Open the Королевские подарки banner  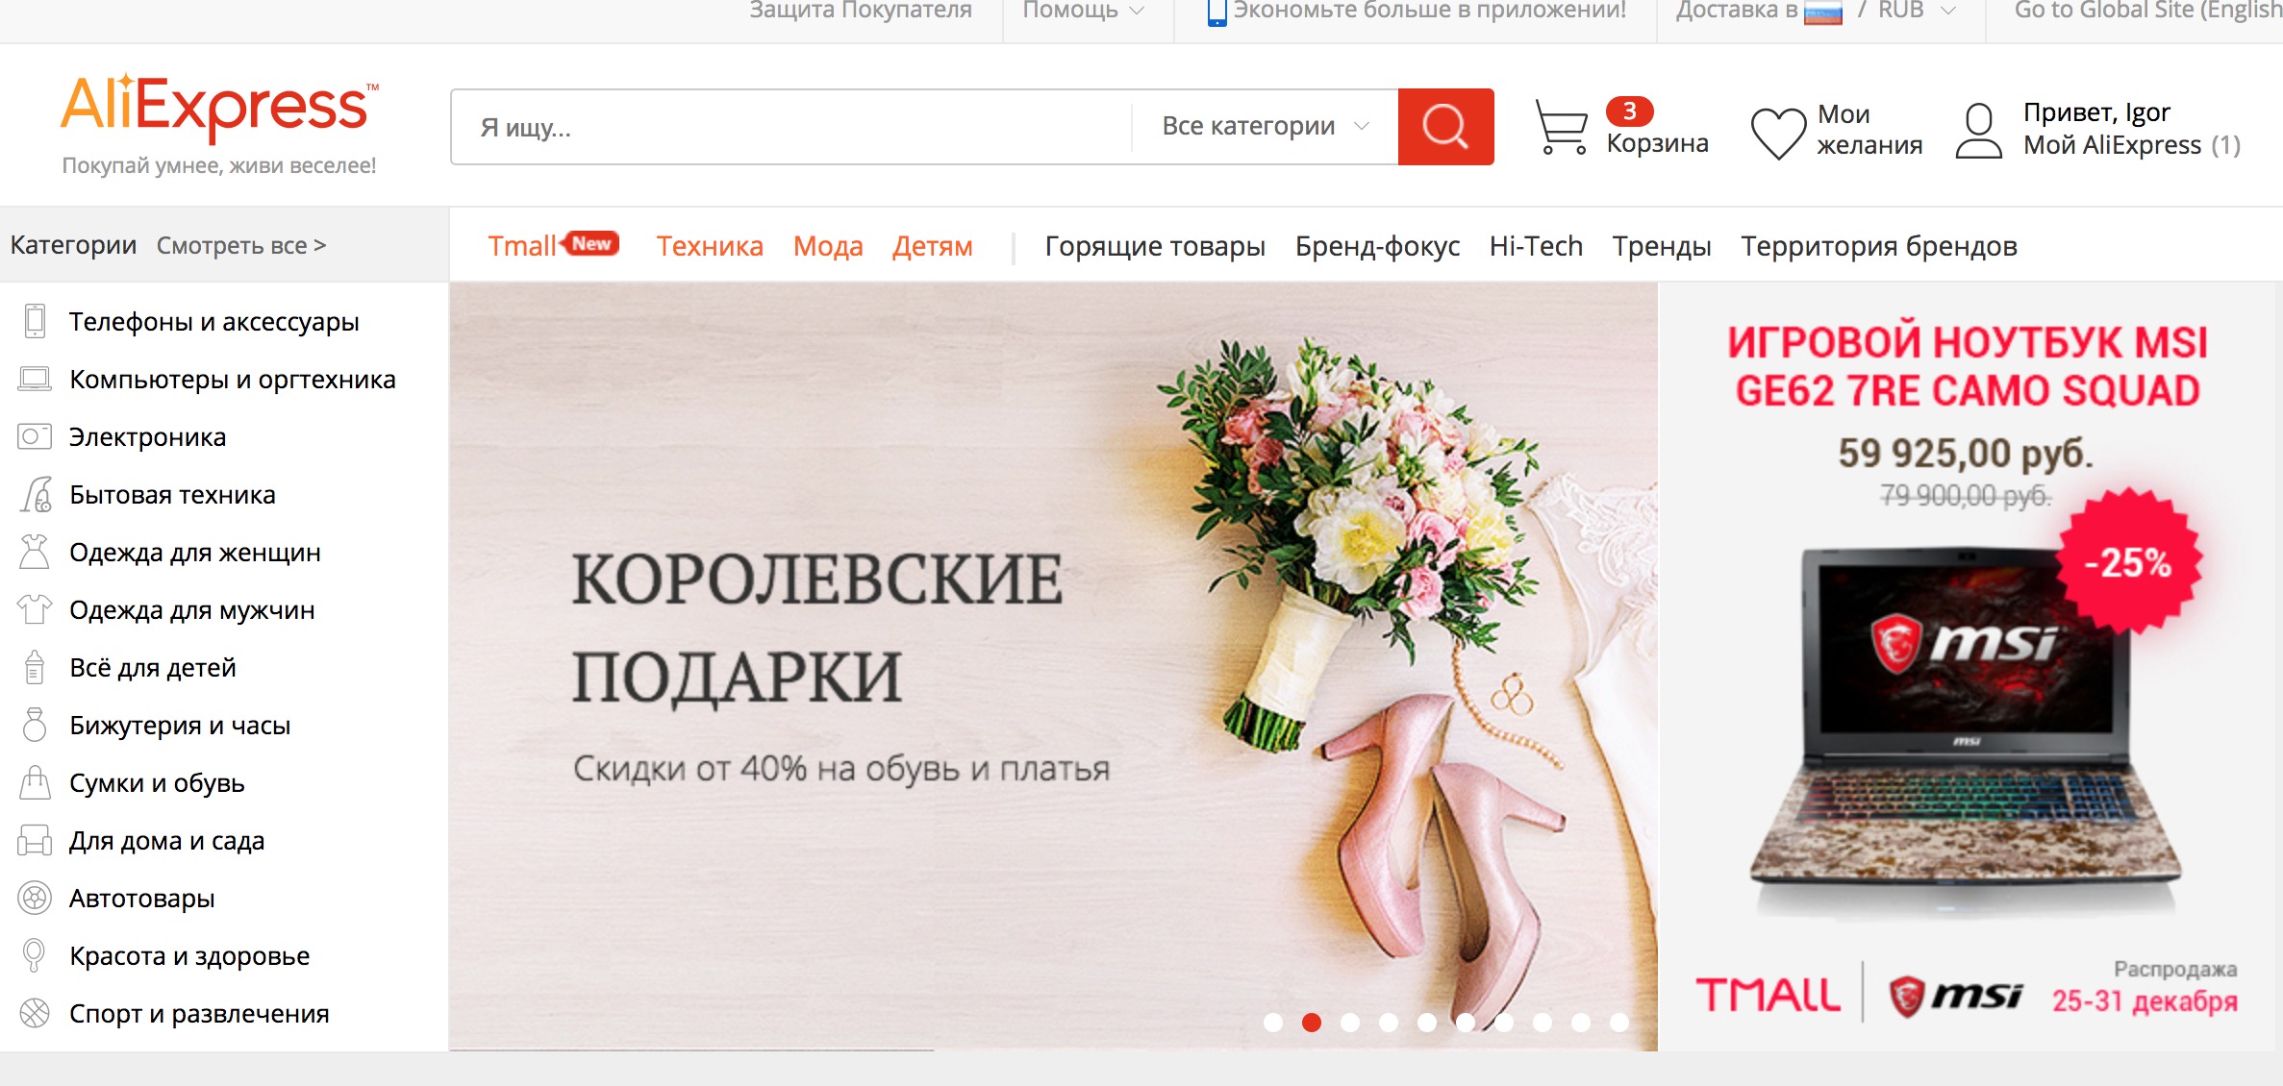[x=1054, y=666]
